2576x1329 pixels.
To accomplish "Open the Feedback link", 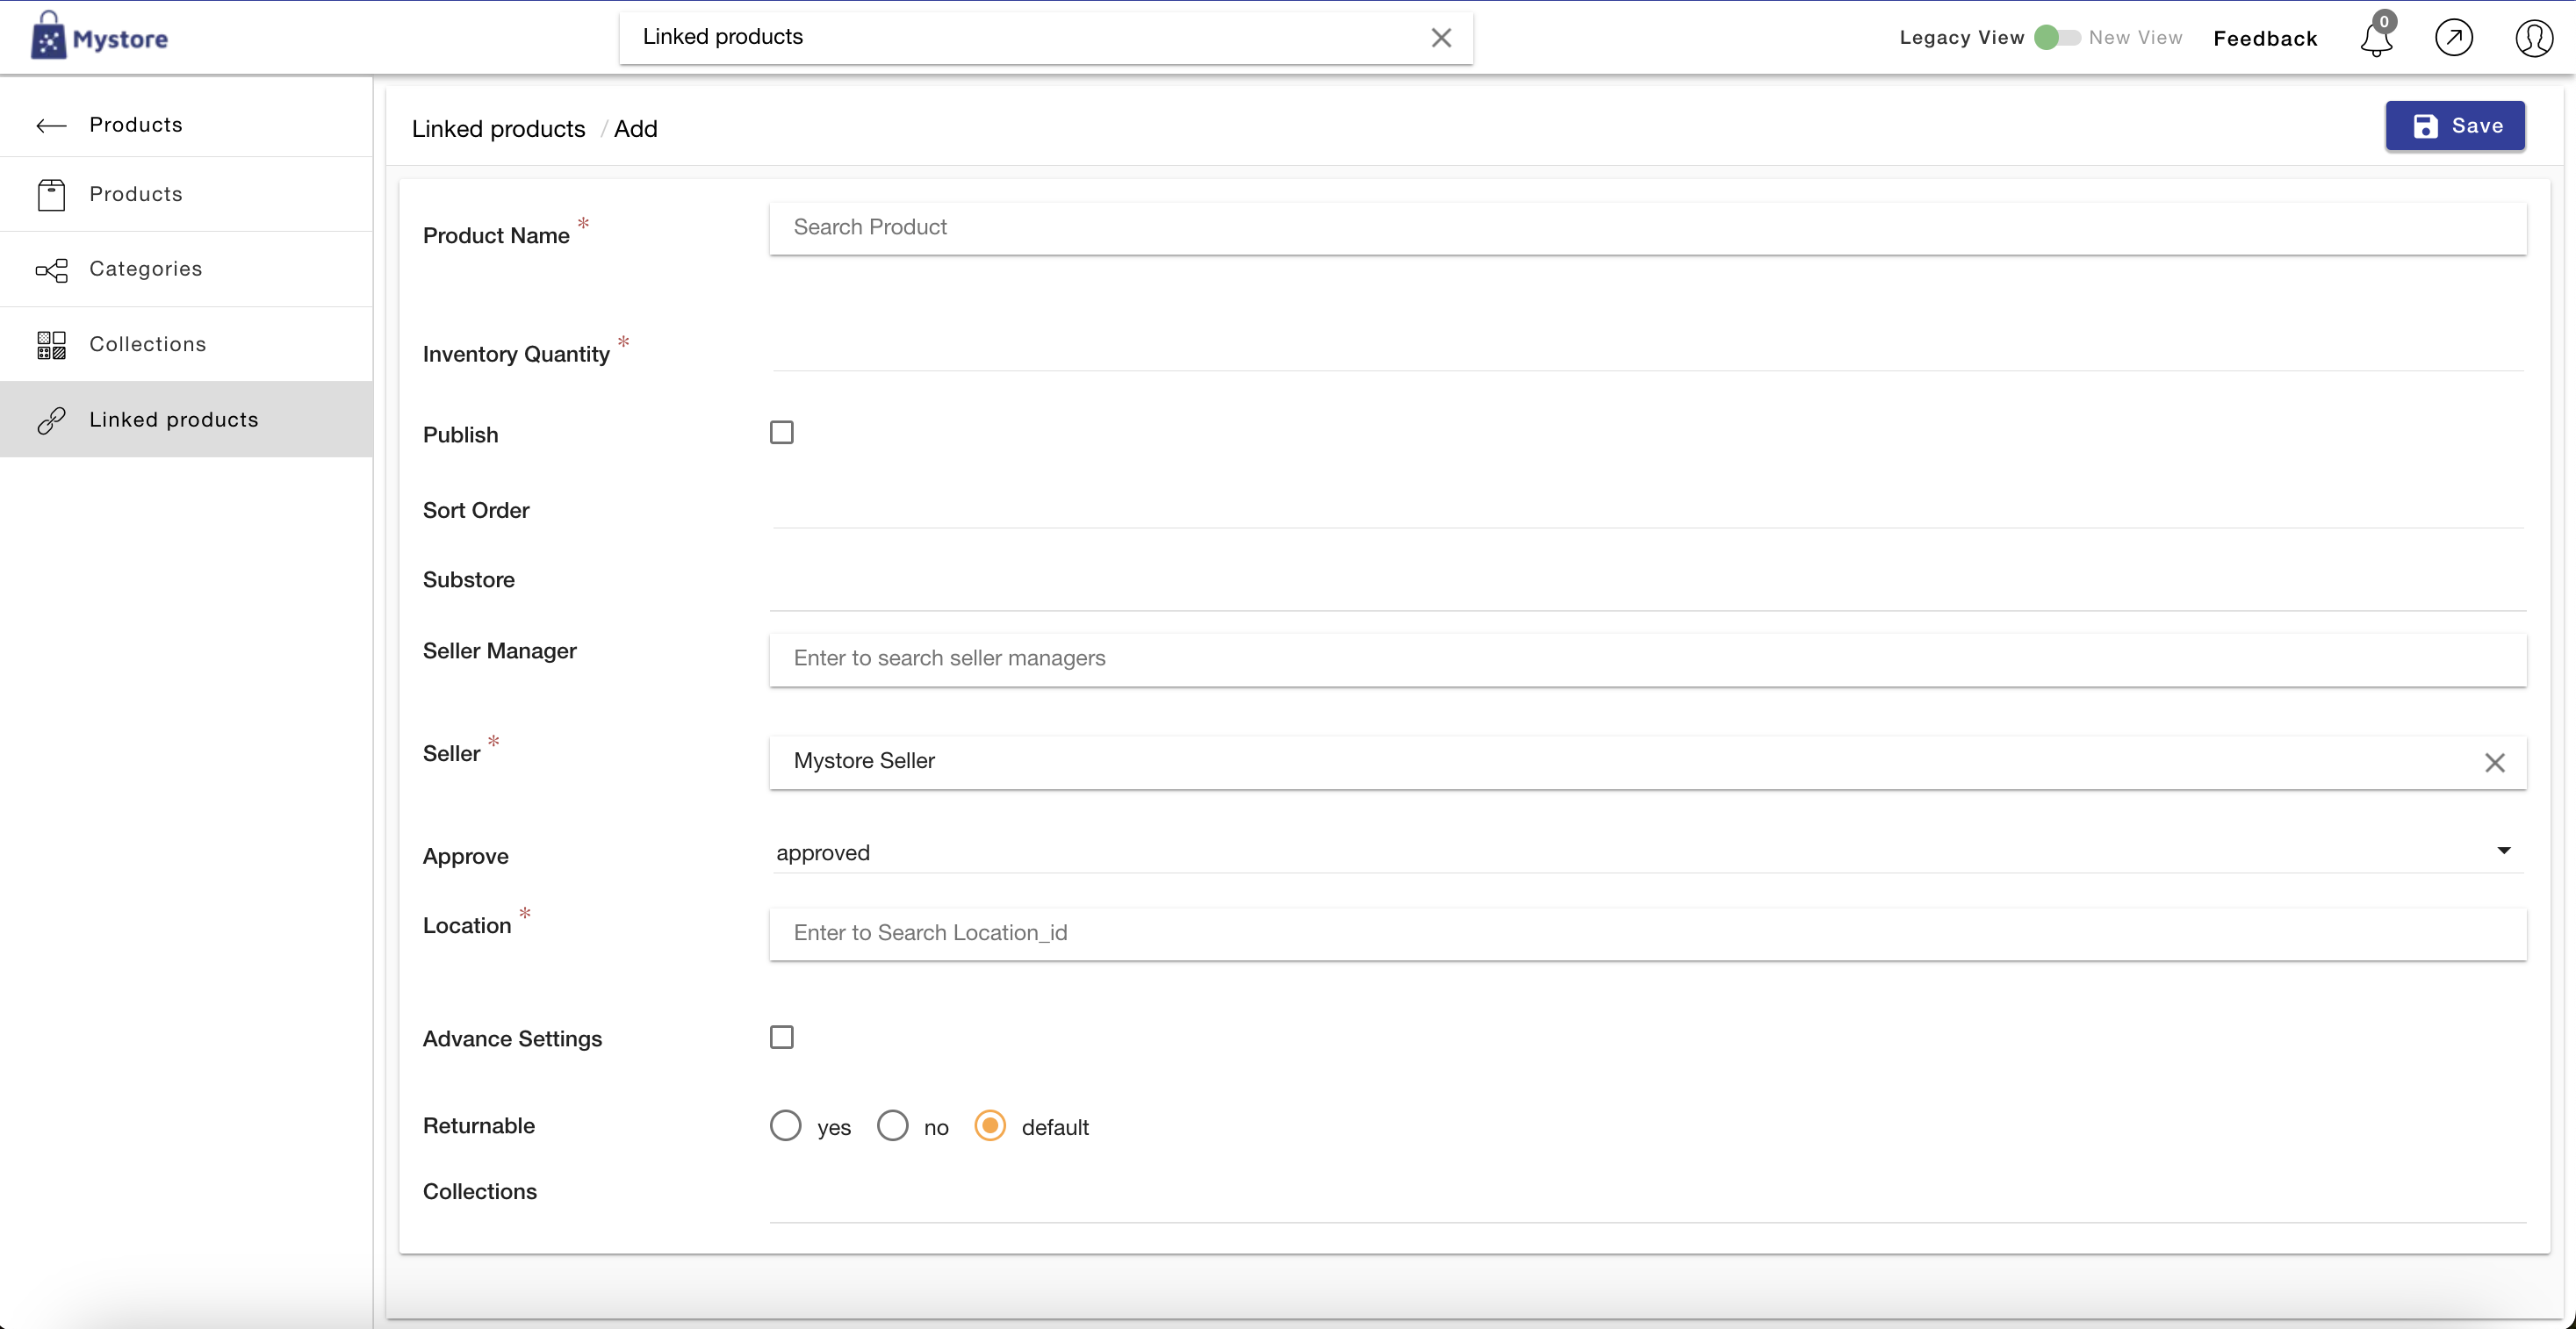I will (x=2265, y=38).
